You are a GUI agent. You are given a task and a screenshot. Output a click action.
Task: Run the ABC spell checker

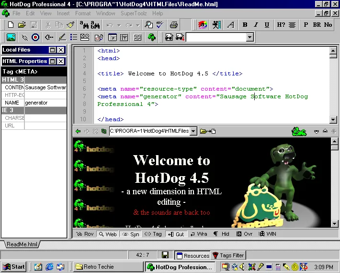pos(159,25)
